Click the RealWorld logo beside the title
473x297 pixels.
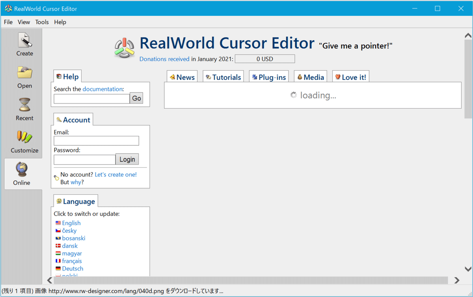(125, 49)
